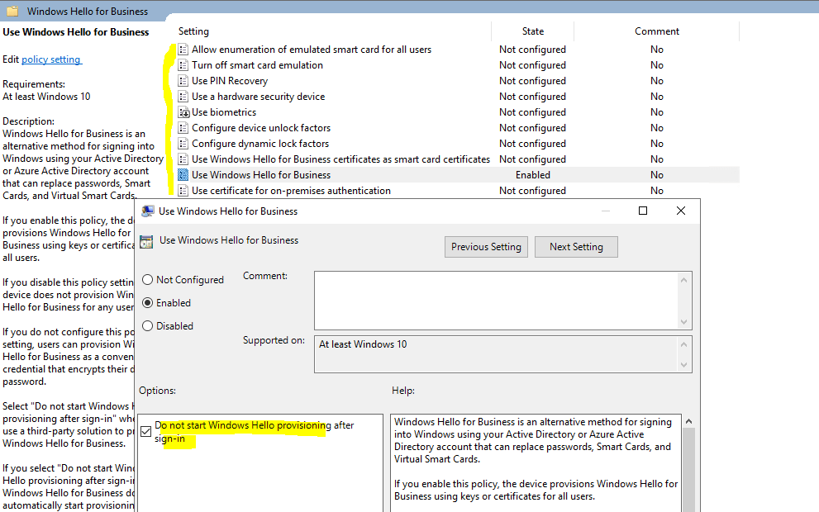Click icon beside Configure device unlock factors
This screenshot has width=819, height=512.
[183, 128]
